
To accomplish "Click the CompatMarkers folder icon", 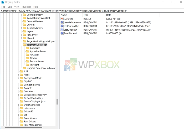I will [x=25, y=21].
